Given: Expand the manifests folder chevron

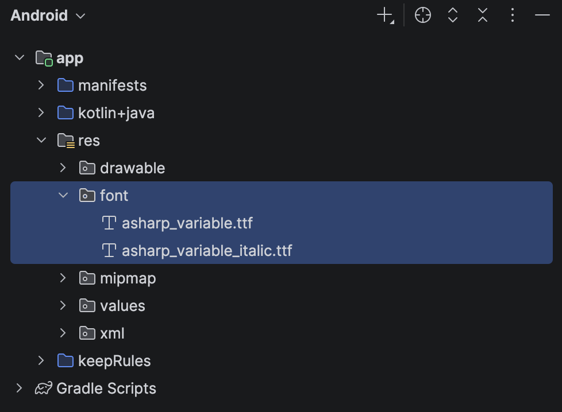Looking at the screenshot, I should (41, 85).
